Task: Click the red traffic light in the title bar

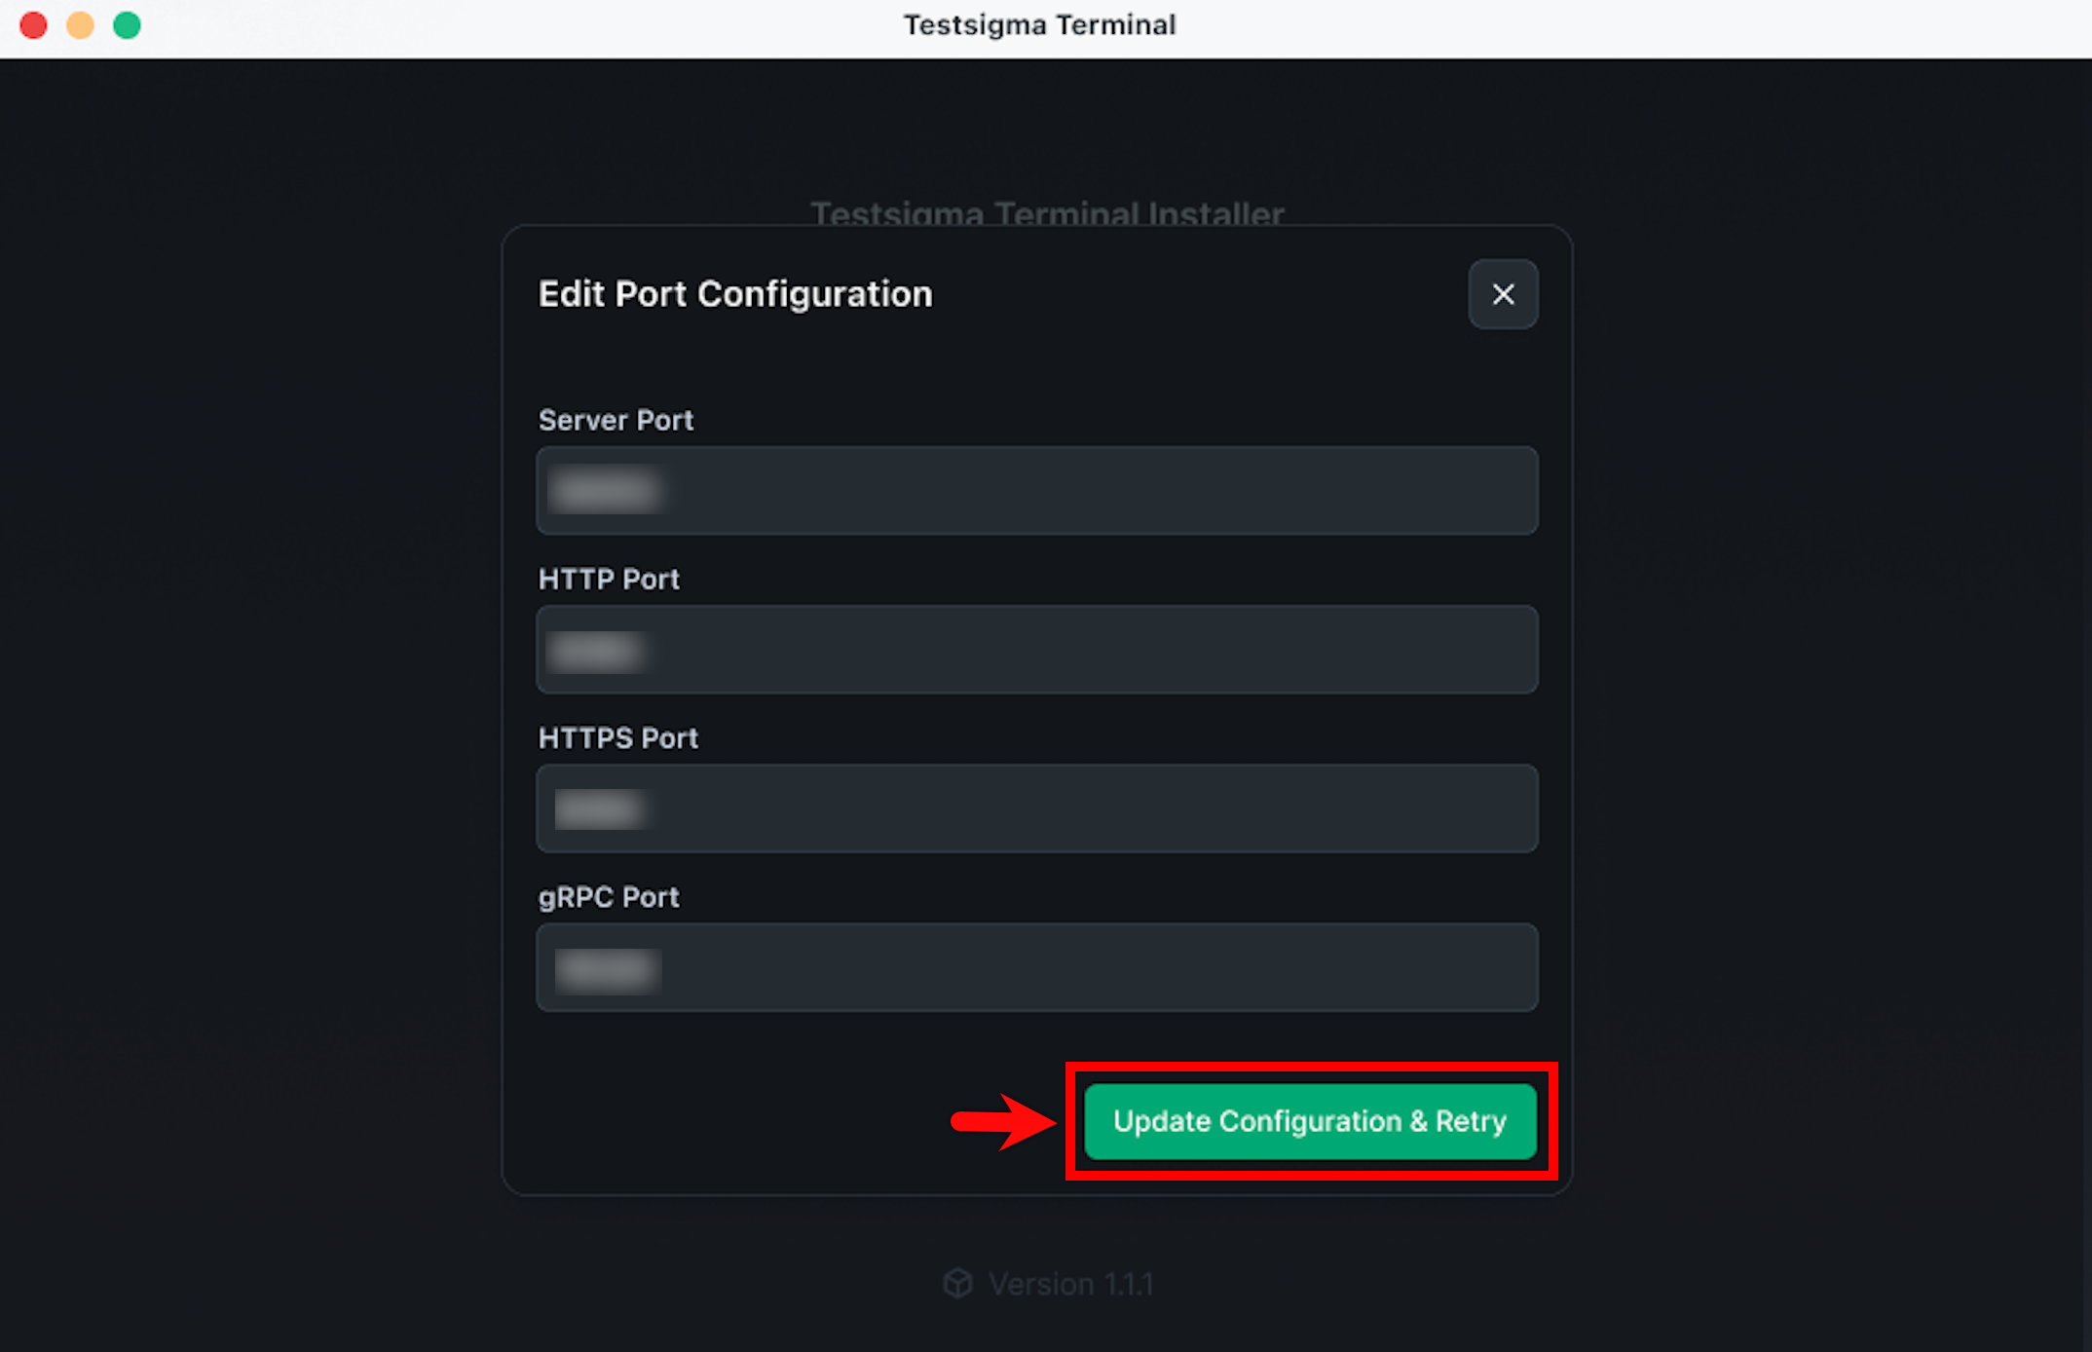Action: [32, 25]
